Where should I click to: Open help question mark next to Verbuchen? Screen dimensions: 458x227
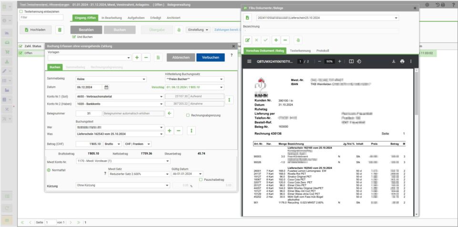(232, 55)
